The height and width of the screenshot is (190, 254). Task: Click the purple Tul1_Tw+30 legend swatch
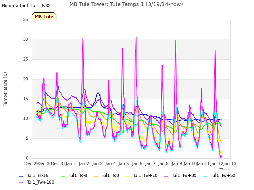pos(166,176)
